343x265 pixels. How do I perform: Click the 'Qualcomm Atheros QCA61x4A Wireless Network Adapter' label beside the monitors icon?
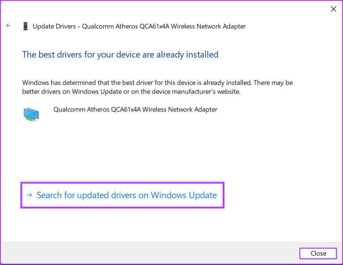point(136,109)
